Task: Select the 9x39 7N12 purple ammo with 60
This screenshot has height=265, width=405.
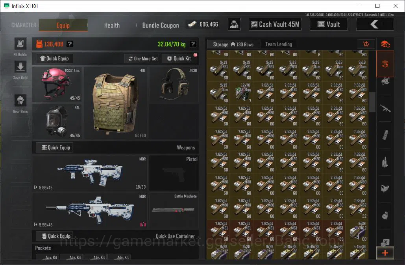Action: click(357, 231)
